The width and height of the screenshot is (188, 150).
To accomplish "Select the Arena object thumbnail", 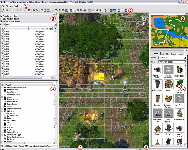I will click(168, 84).
